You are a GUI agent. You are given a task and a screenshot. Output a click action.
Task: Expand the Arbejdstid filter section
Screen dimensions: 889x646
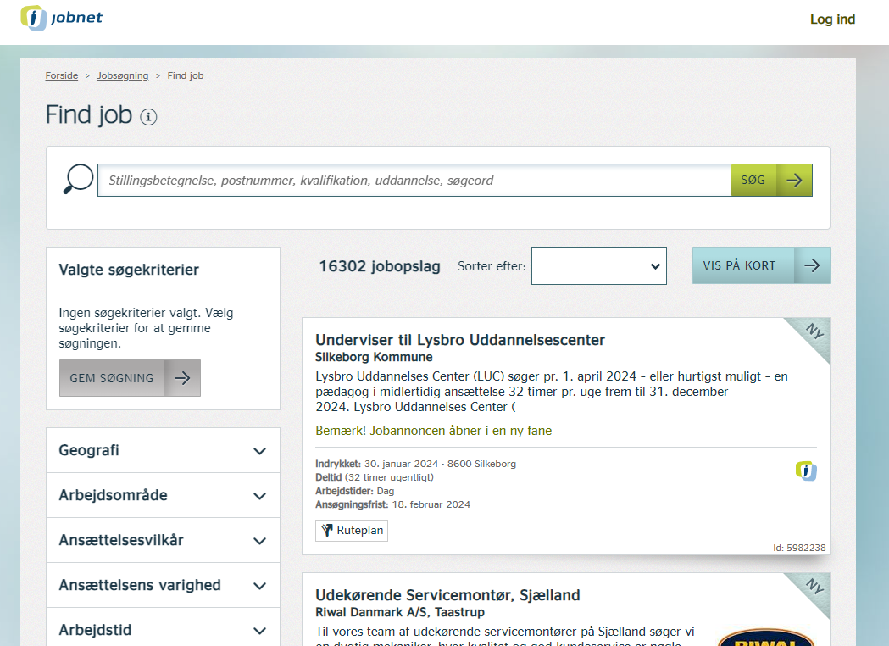[x=259, y=629]
